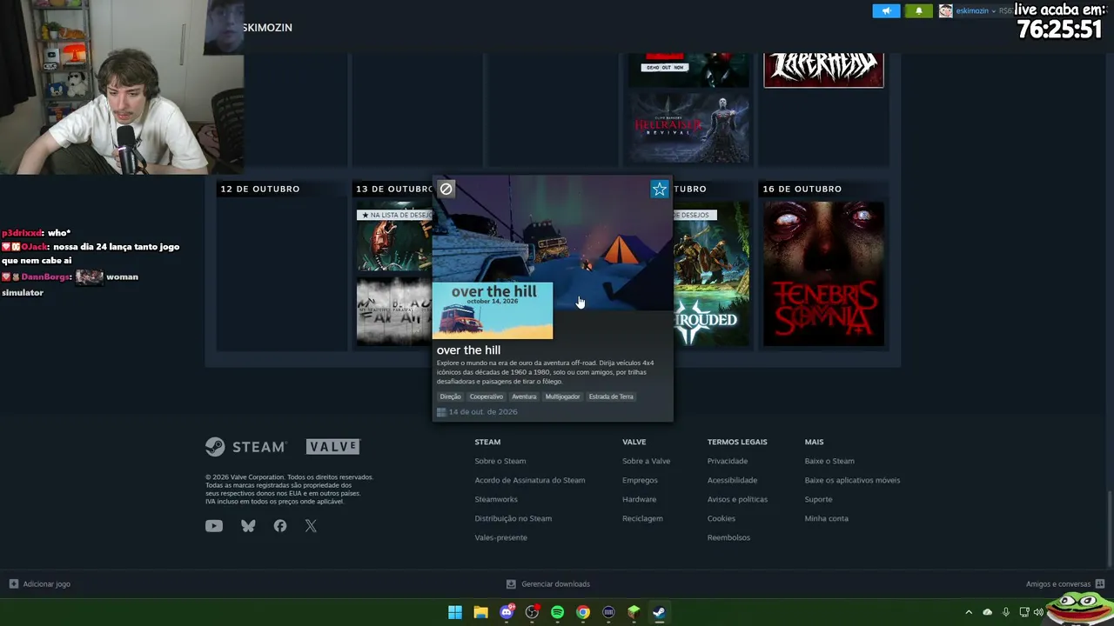Click the 12 DE OUTUBRO date header
This screenshot has width=1114, height=626.
(x=260, y=189)
